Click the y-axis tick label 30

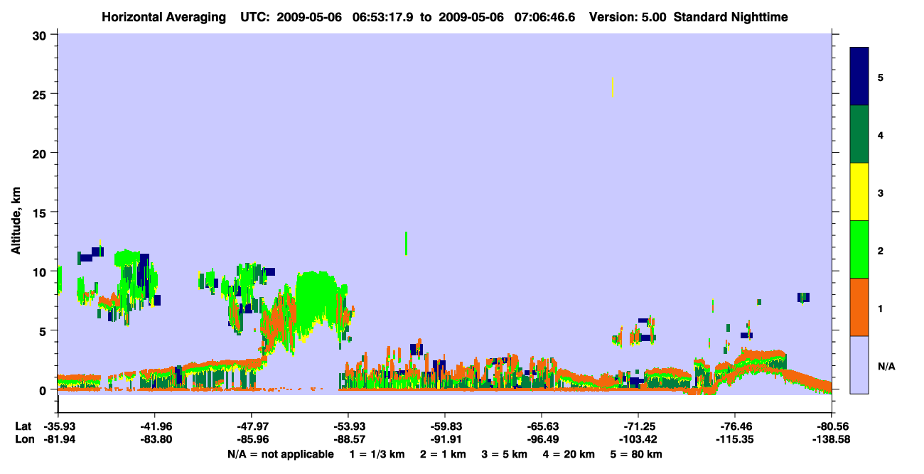(41, 36)
